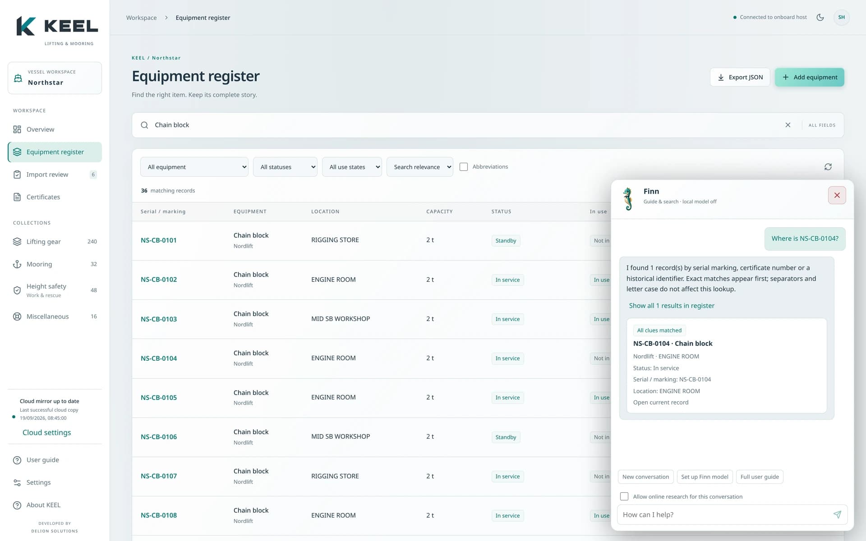
Task: Open Certificates section
Action: point(55,197)
